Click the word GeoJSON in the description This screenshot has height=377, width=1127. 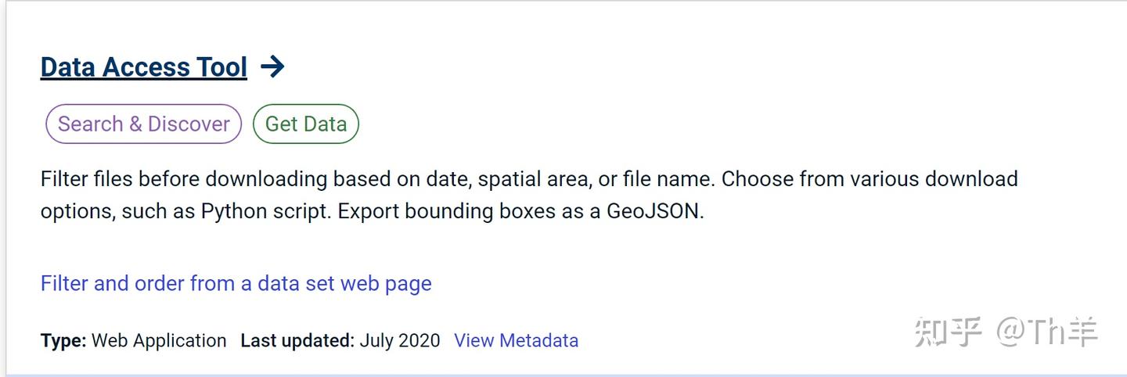(x=653, y=212)
